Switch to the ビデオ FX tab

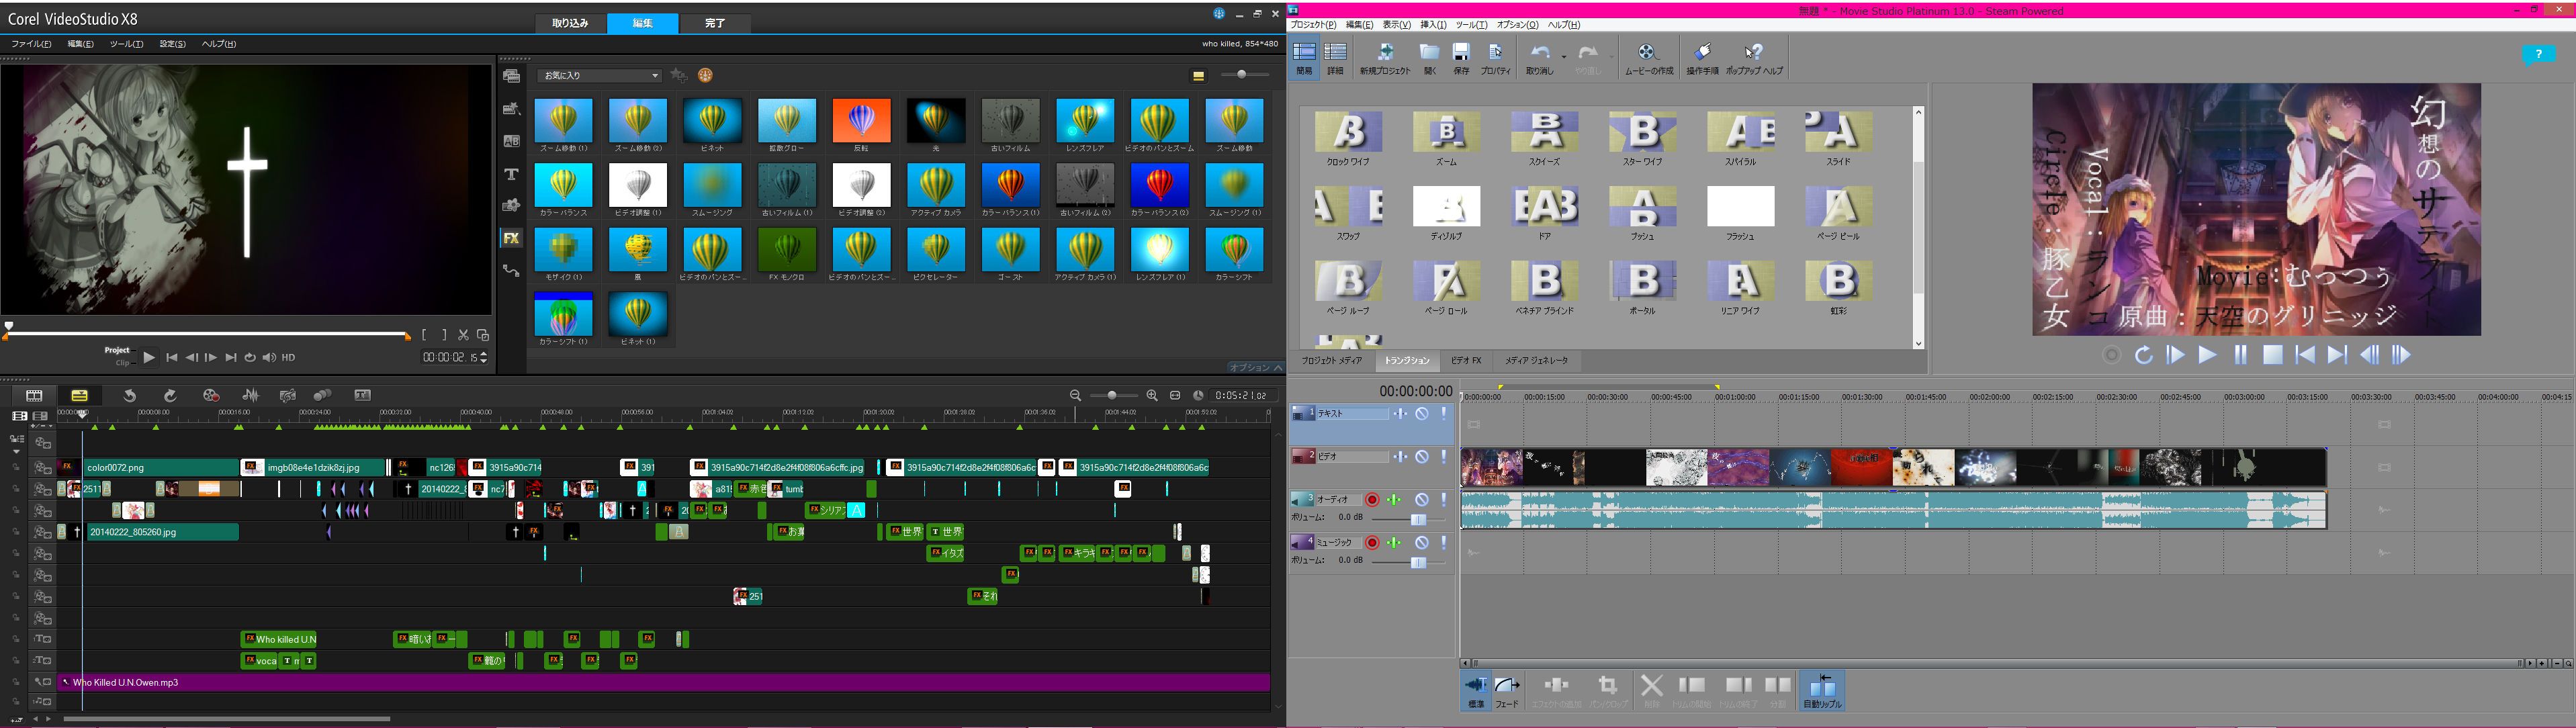click(x=1466, y=361)
